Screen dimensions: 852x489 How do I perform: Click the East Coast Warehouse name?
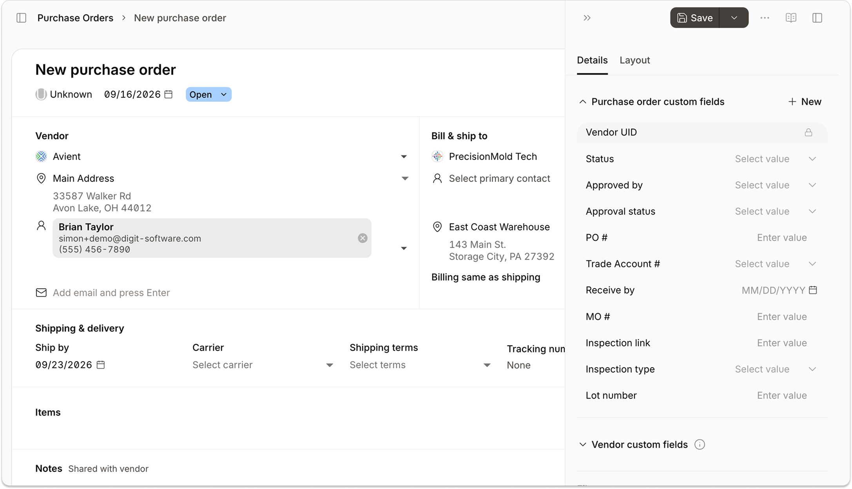click(x=499, y=227)
